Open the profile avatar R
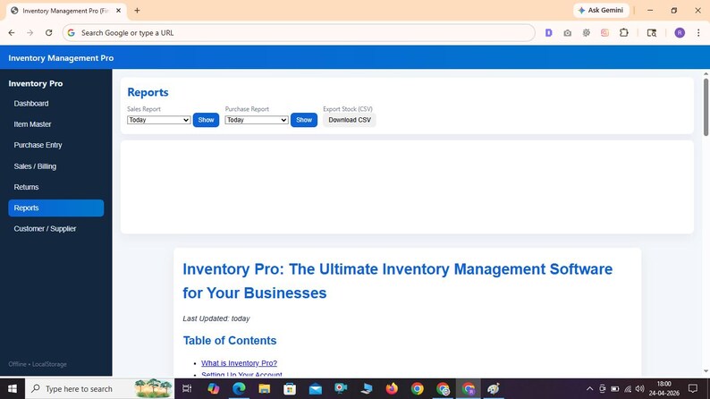 pyautogui.click(x=680, y=32)
